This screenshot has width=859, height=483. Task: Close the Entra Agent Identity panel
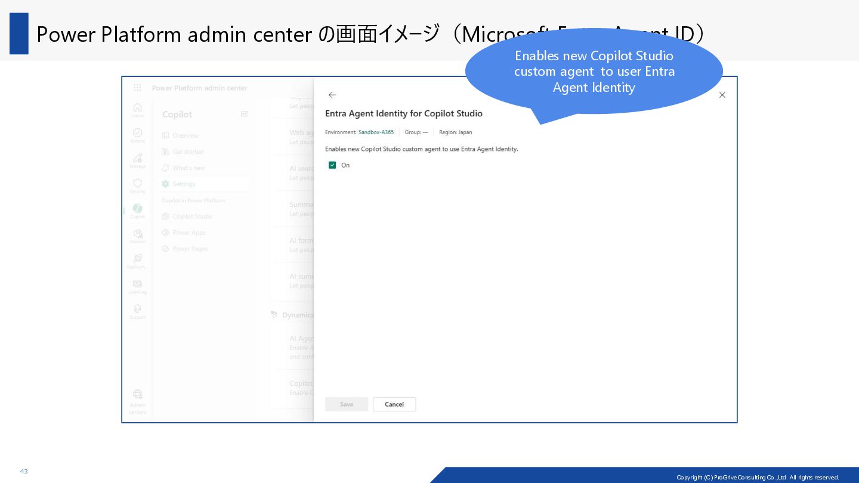coord(722,95)
